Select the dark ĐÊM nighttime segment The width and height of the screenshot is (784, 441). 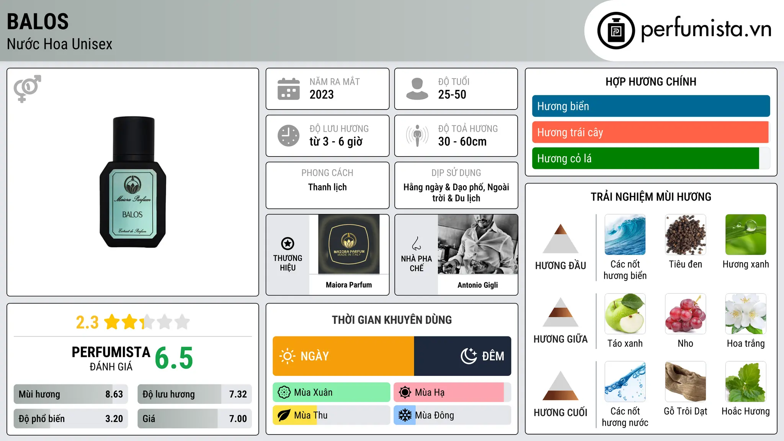pos(462,356)
